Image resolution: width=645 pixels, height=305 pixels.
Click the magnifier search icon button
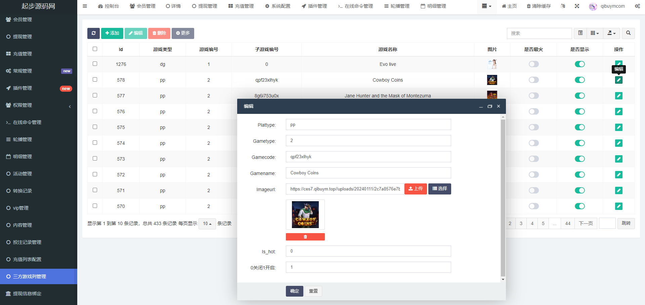point(628,33)
